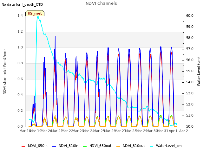Viewport: 203px width, 152px height.
Task: Click the 'NDVI channels (W/m2/nm)' axis title
Action: (x=4, y=72)
